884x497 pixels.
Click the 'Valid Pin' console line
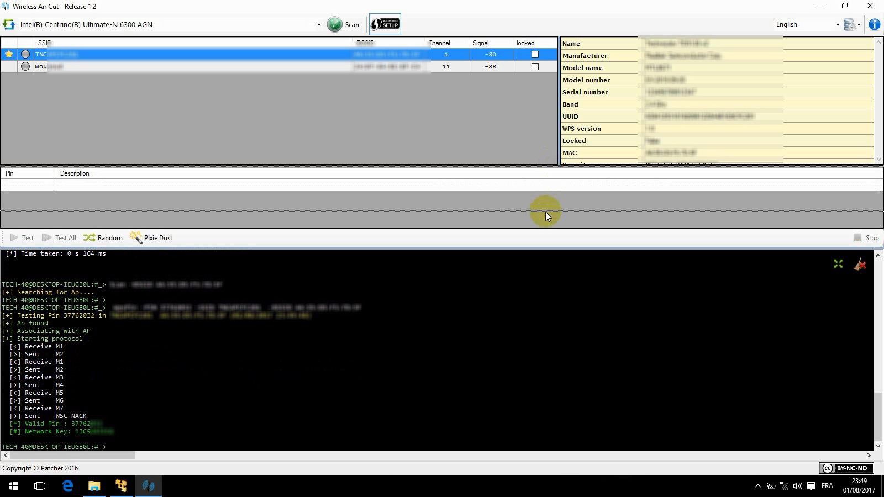(x=56, y=424)
